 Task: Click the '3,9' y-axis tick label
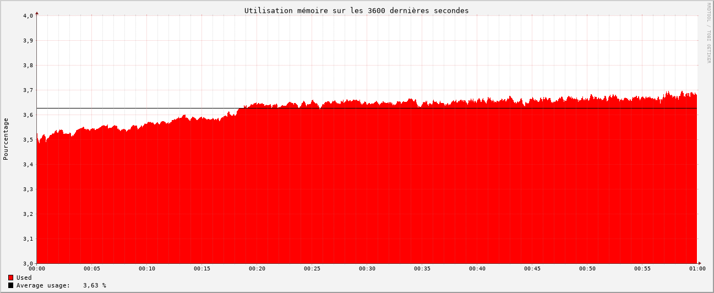click(x=28, y=41)
